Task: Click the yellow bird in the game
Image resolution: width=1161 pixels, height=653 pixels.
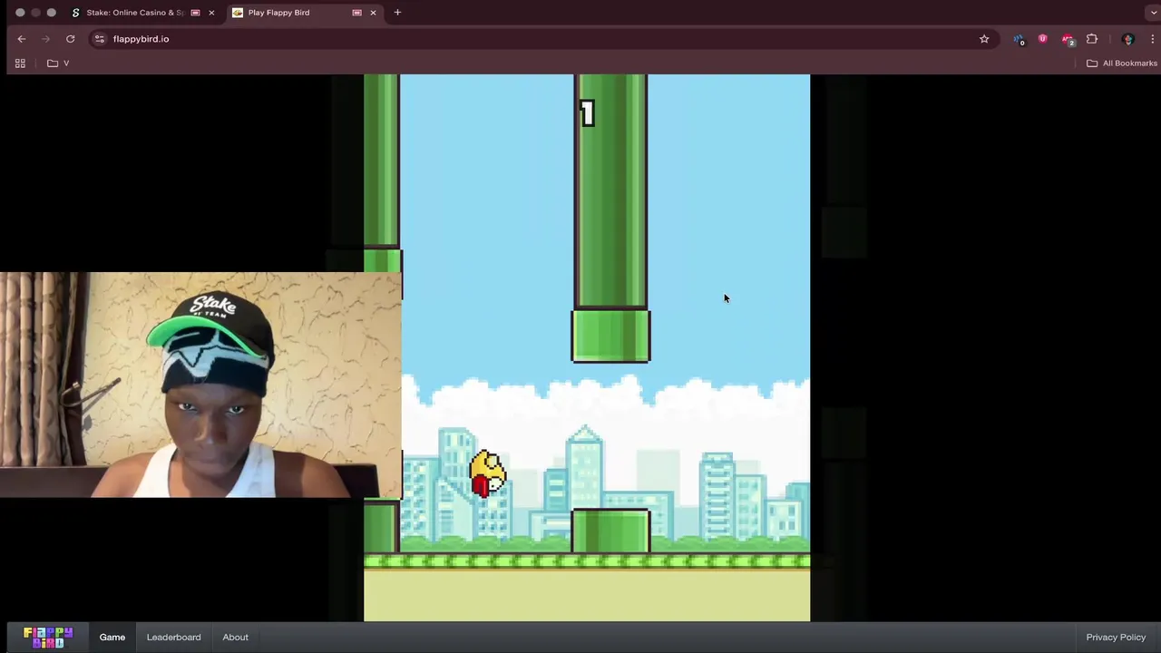Action: pyautogui.click(x=487, y=473)
